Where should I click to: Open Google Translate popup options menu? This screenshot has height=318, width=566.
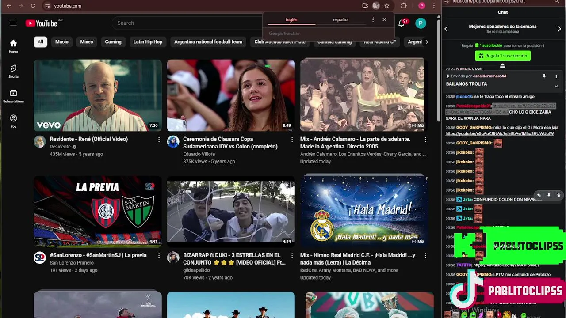click(373, 19)
